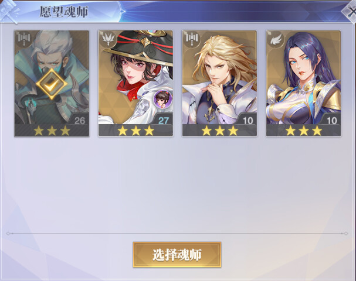
Task: Click the class icon on the gray-haired masked card
Action: tap(23, 38)
